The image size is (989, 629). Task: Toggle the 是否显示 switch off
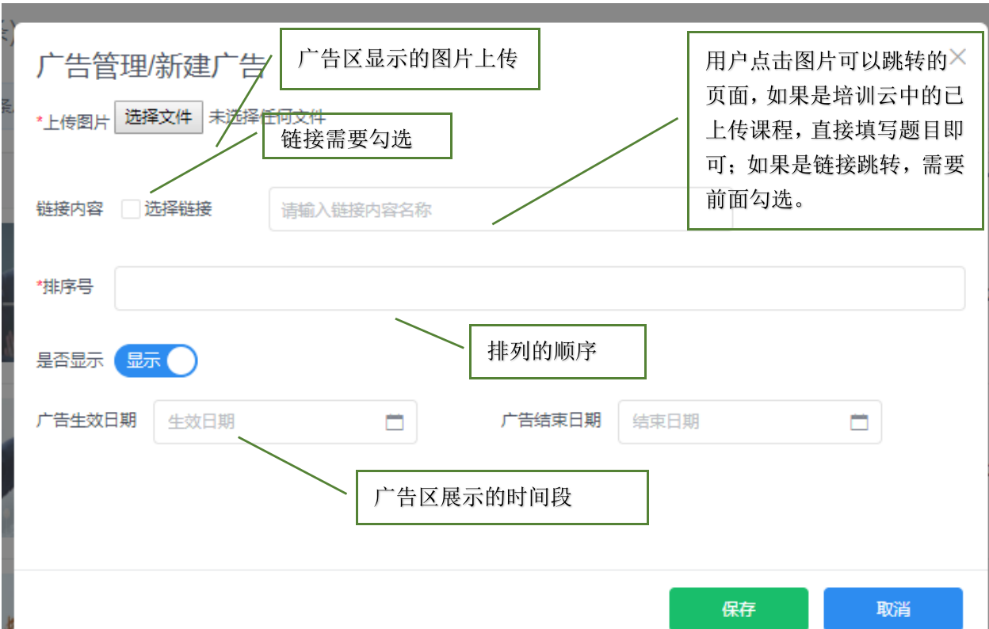pos(155,360)
